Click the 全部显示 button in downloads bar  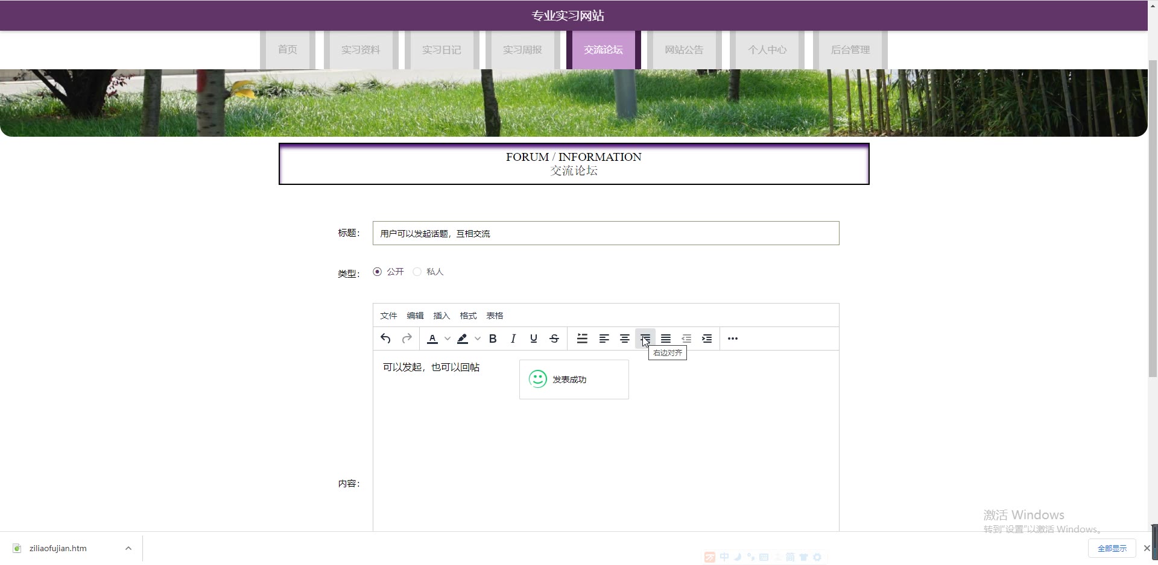(x=1112, y=548)
